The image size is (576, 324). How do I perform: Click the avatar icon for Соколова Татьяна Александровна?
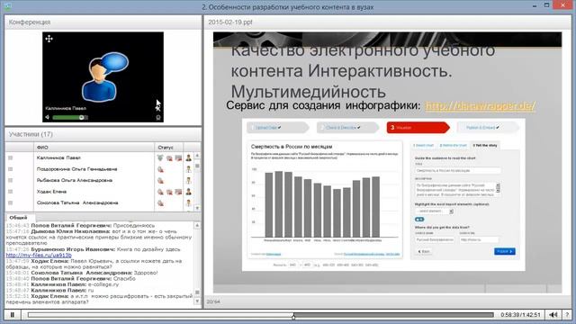188,203
